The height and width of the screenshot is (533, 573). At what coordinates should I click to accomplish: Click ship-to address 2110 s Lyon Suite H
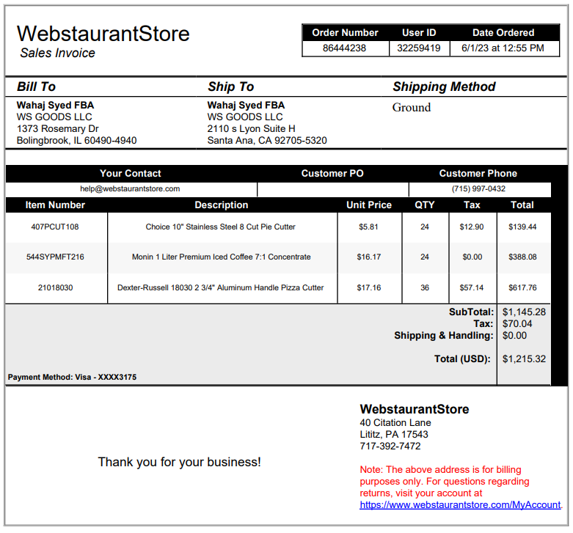[252, 129]
